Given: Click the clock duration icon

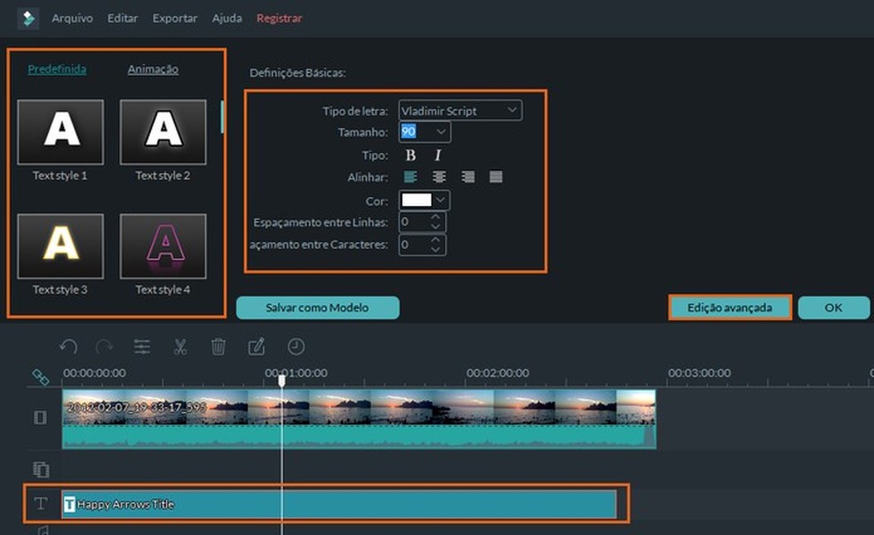Looking at the screenshot, I should pos(295,347).
